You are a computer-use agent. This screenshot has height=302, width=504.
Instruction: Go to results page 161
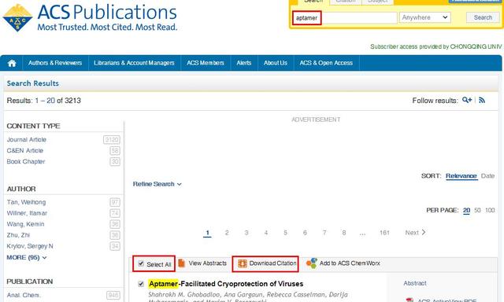(384, 232)
